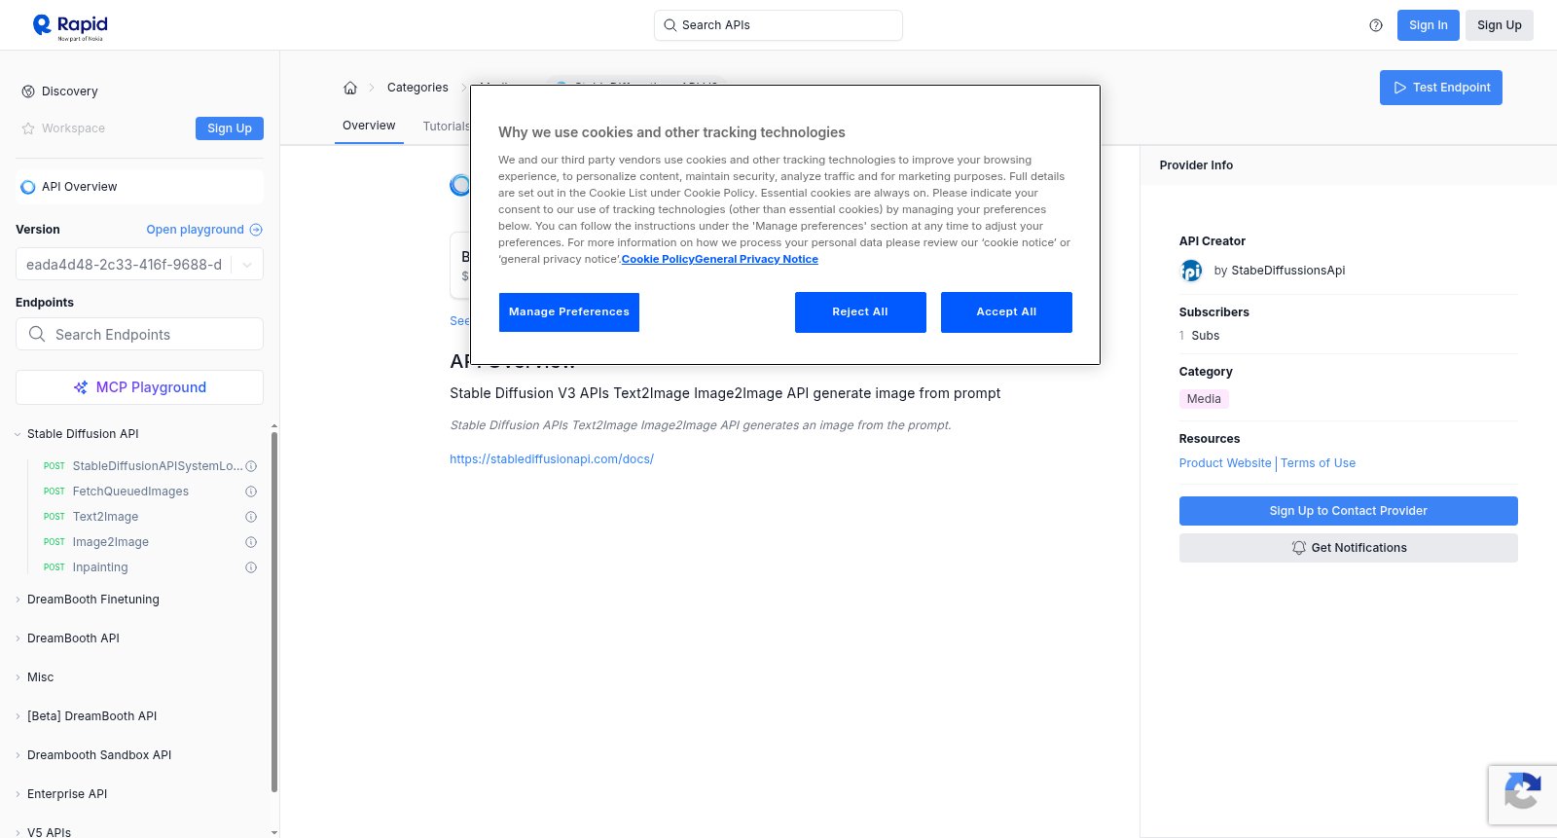Select the Inpainting endpoint
This screenshot has width=1557, height=838.
[100, 567]
